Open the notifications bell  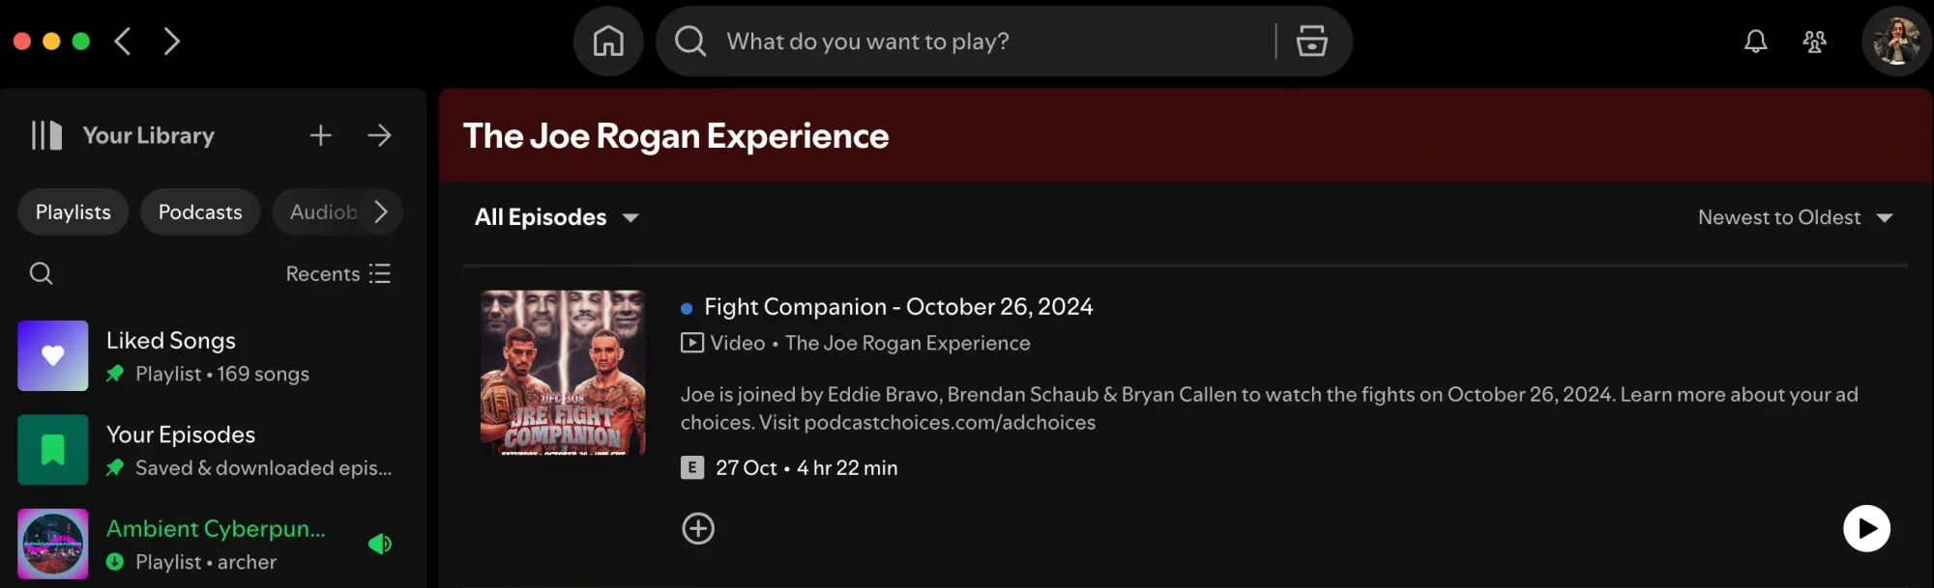(x=1755, y=41)
